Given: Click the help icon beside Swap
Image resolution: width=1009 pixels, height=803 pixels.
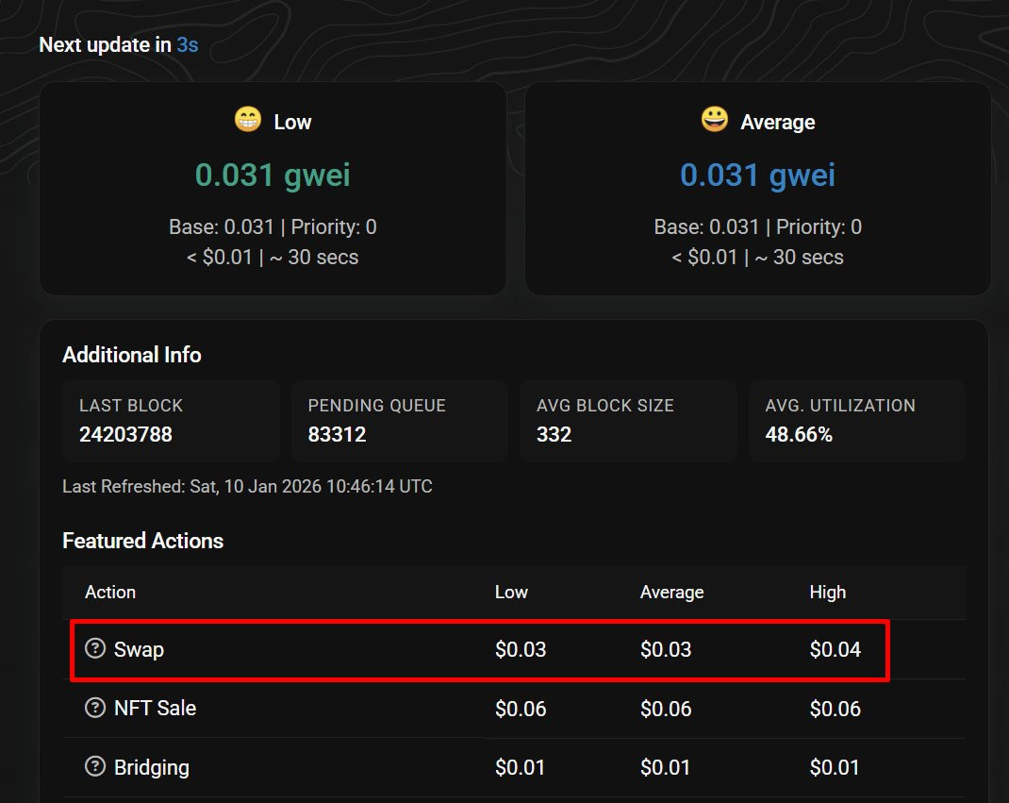Looking at the screenshot, I should pos(94,648).
